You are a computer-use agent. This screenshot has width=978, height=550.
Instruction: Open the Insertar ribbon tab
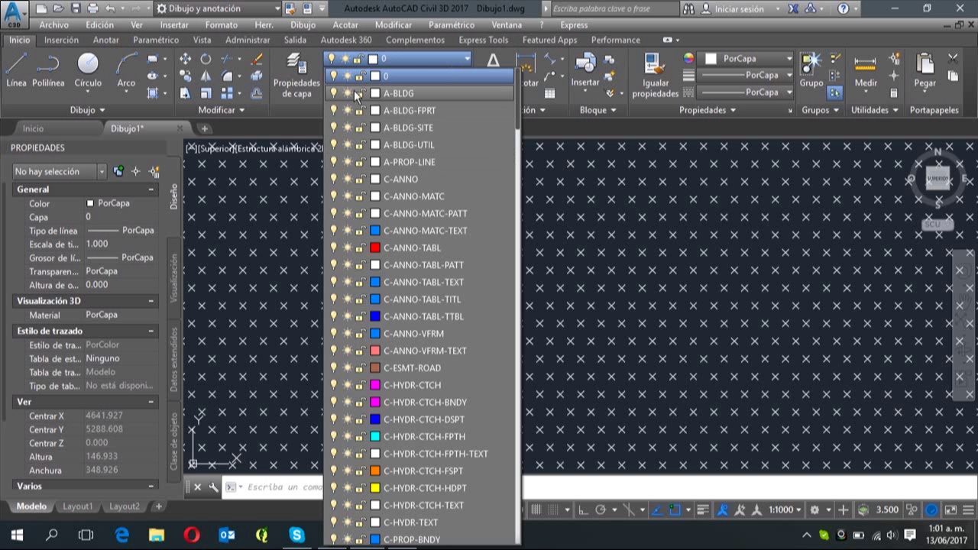tap(61, 40)
